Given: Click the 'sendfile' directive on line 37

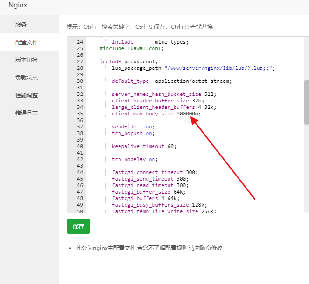Looking at the screenshot, I should [124, 127].
